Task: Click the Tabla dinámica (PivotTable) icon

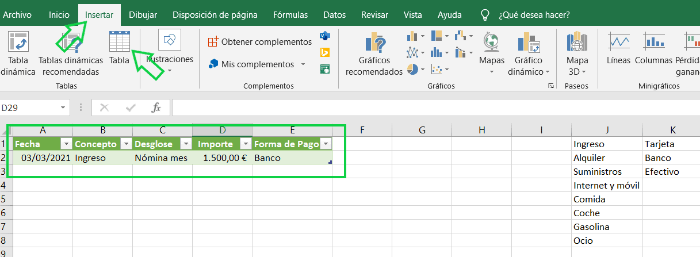Action: coord(18,42)
